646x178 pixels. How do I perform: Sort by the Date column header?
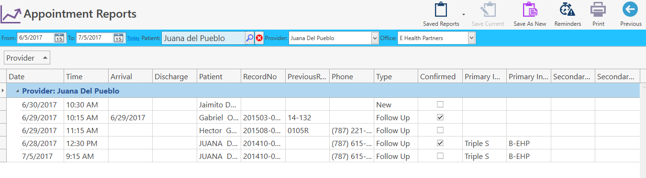35,76
